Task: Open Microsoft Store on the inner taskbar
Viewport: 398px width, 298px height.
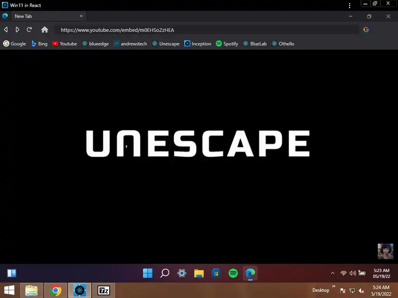Action: tap(216, 273)
